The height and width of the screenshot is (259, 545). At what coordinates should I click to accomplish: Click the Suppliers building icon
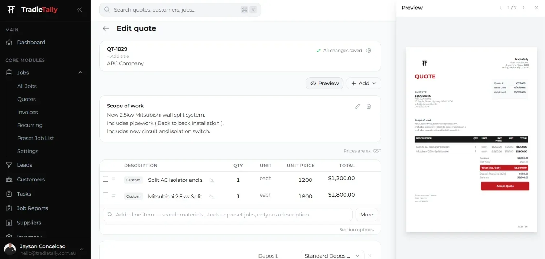10,223
